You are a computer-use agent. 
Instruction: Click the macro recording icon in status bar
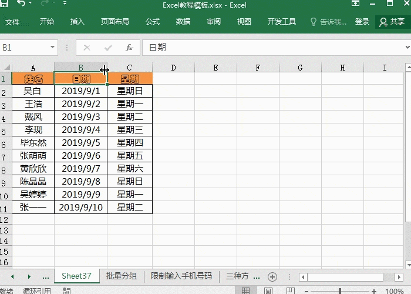66,290
